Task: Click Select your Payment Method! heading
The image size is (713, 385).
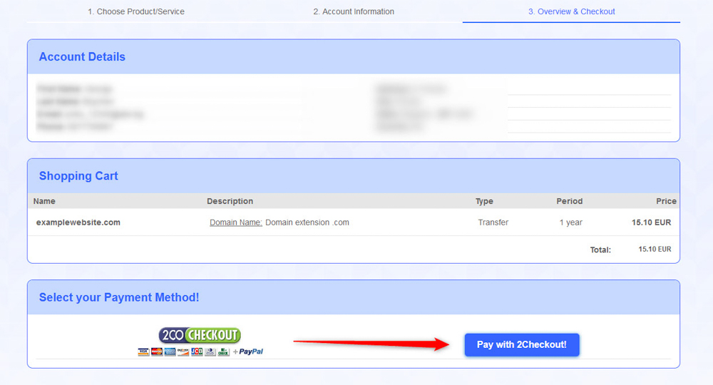Action: click(x=118, y=297)
